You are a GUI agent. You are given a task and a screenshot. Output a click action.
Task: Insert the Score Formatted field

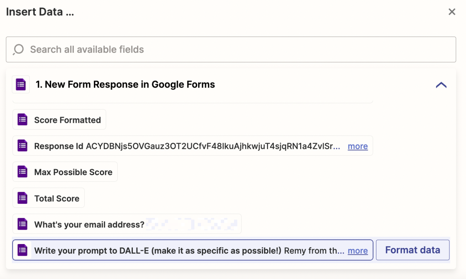(x=67, y=120)
